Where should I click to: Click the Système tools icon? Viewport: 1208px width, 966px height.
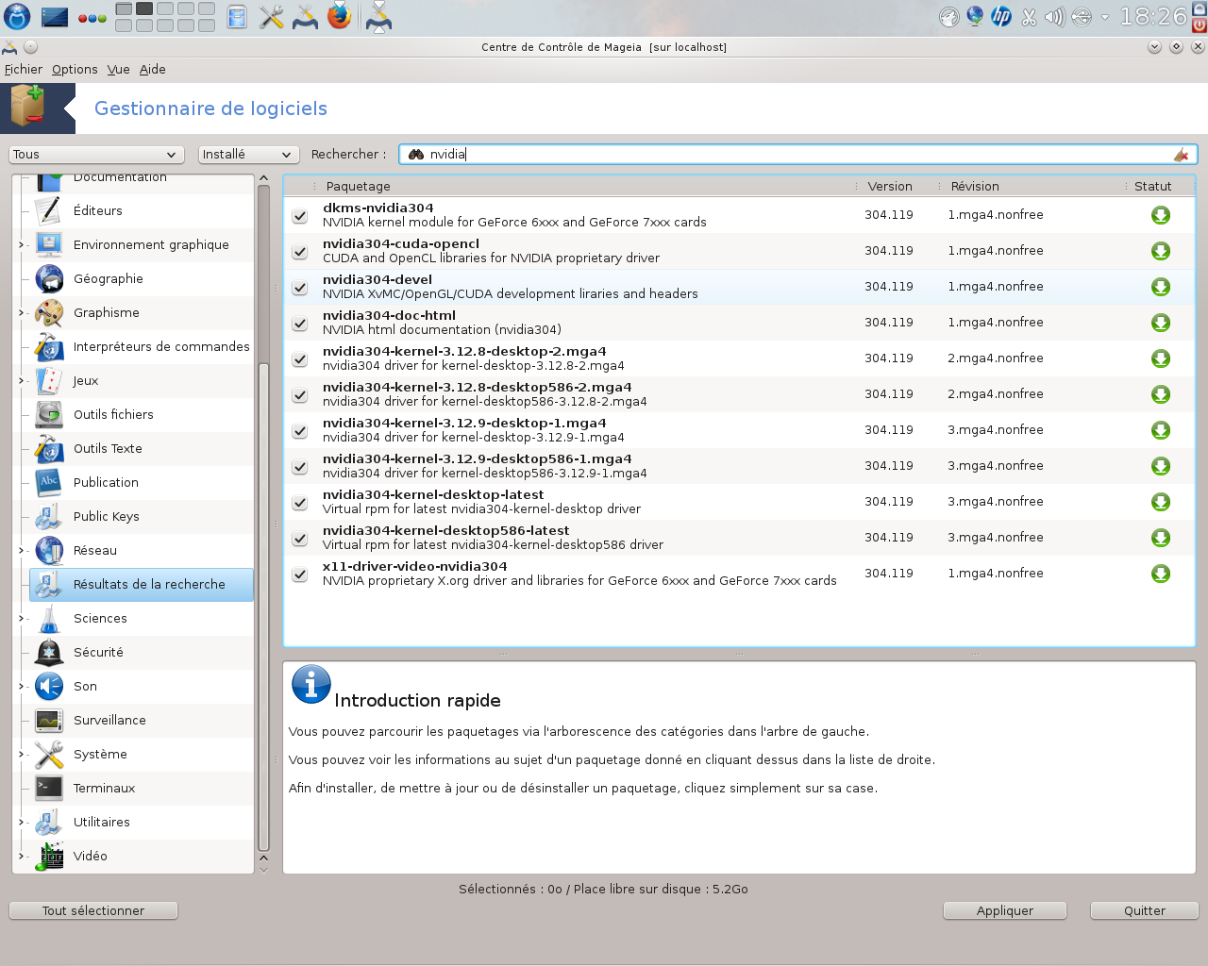click(x=49, y=754)
